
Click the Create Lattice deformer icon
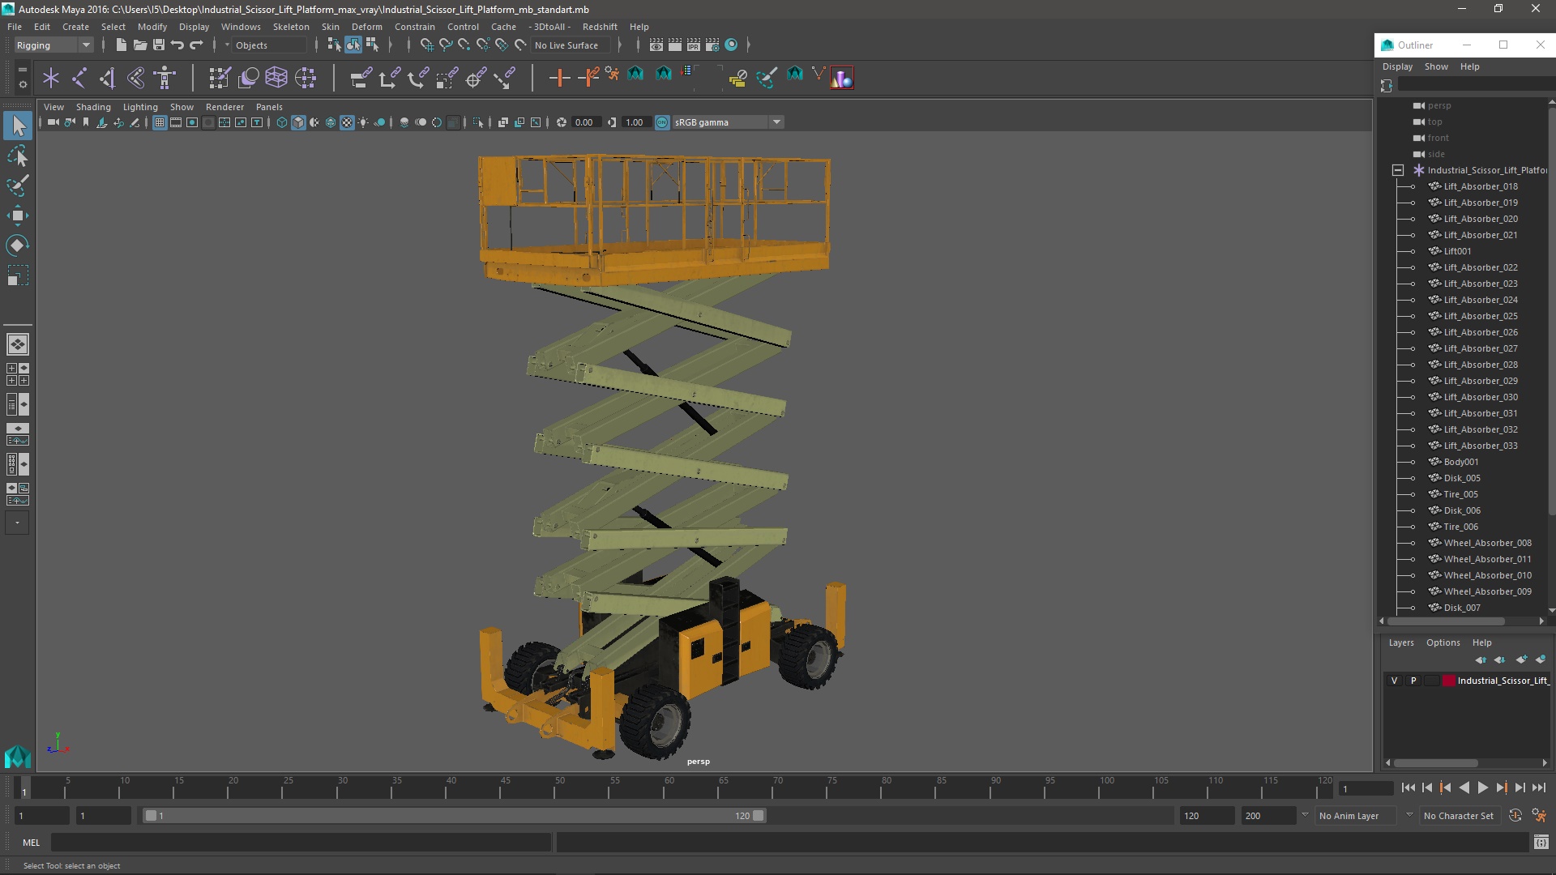click(276, 78)
